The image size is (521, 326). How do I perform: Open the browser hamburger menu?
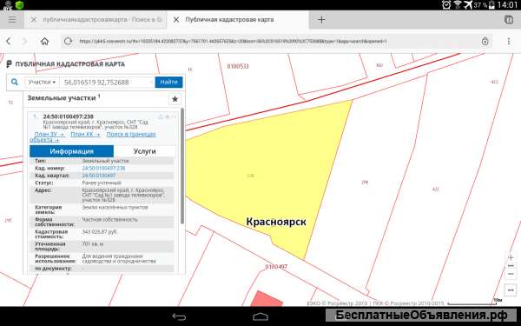(12, 20)
